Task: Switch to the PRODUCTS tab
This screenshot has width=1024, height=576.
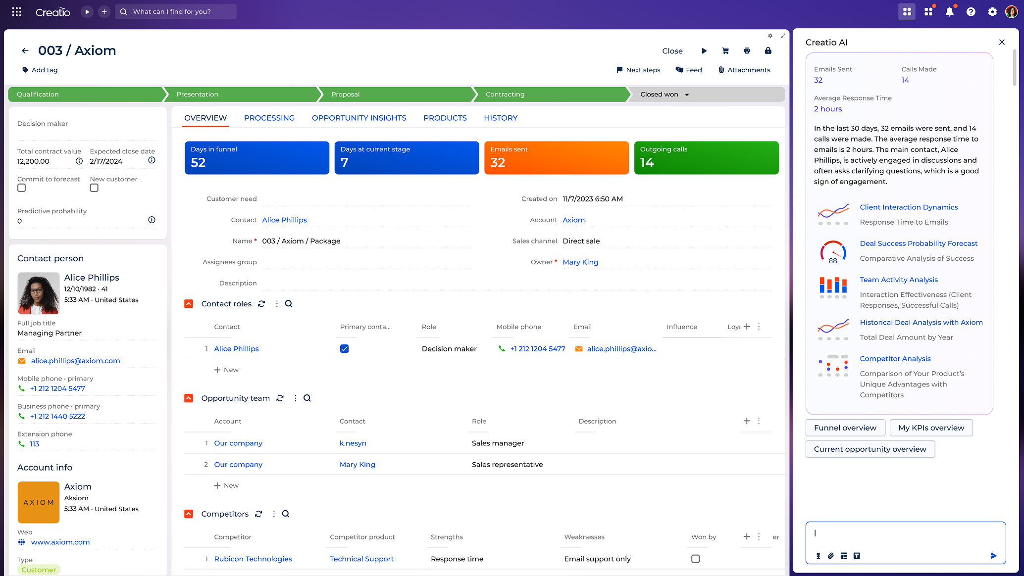Action: click(x=445, y=118)
